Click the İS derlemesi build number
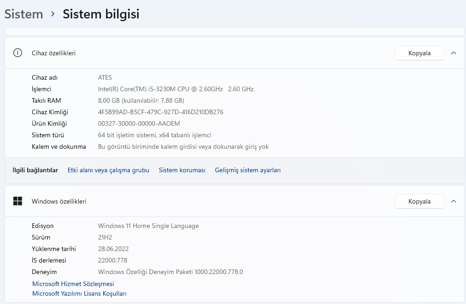466x304 pixels. [x=113, y=260]
